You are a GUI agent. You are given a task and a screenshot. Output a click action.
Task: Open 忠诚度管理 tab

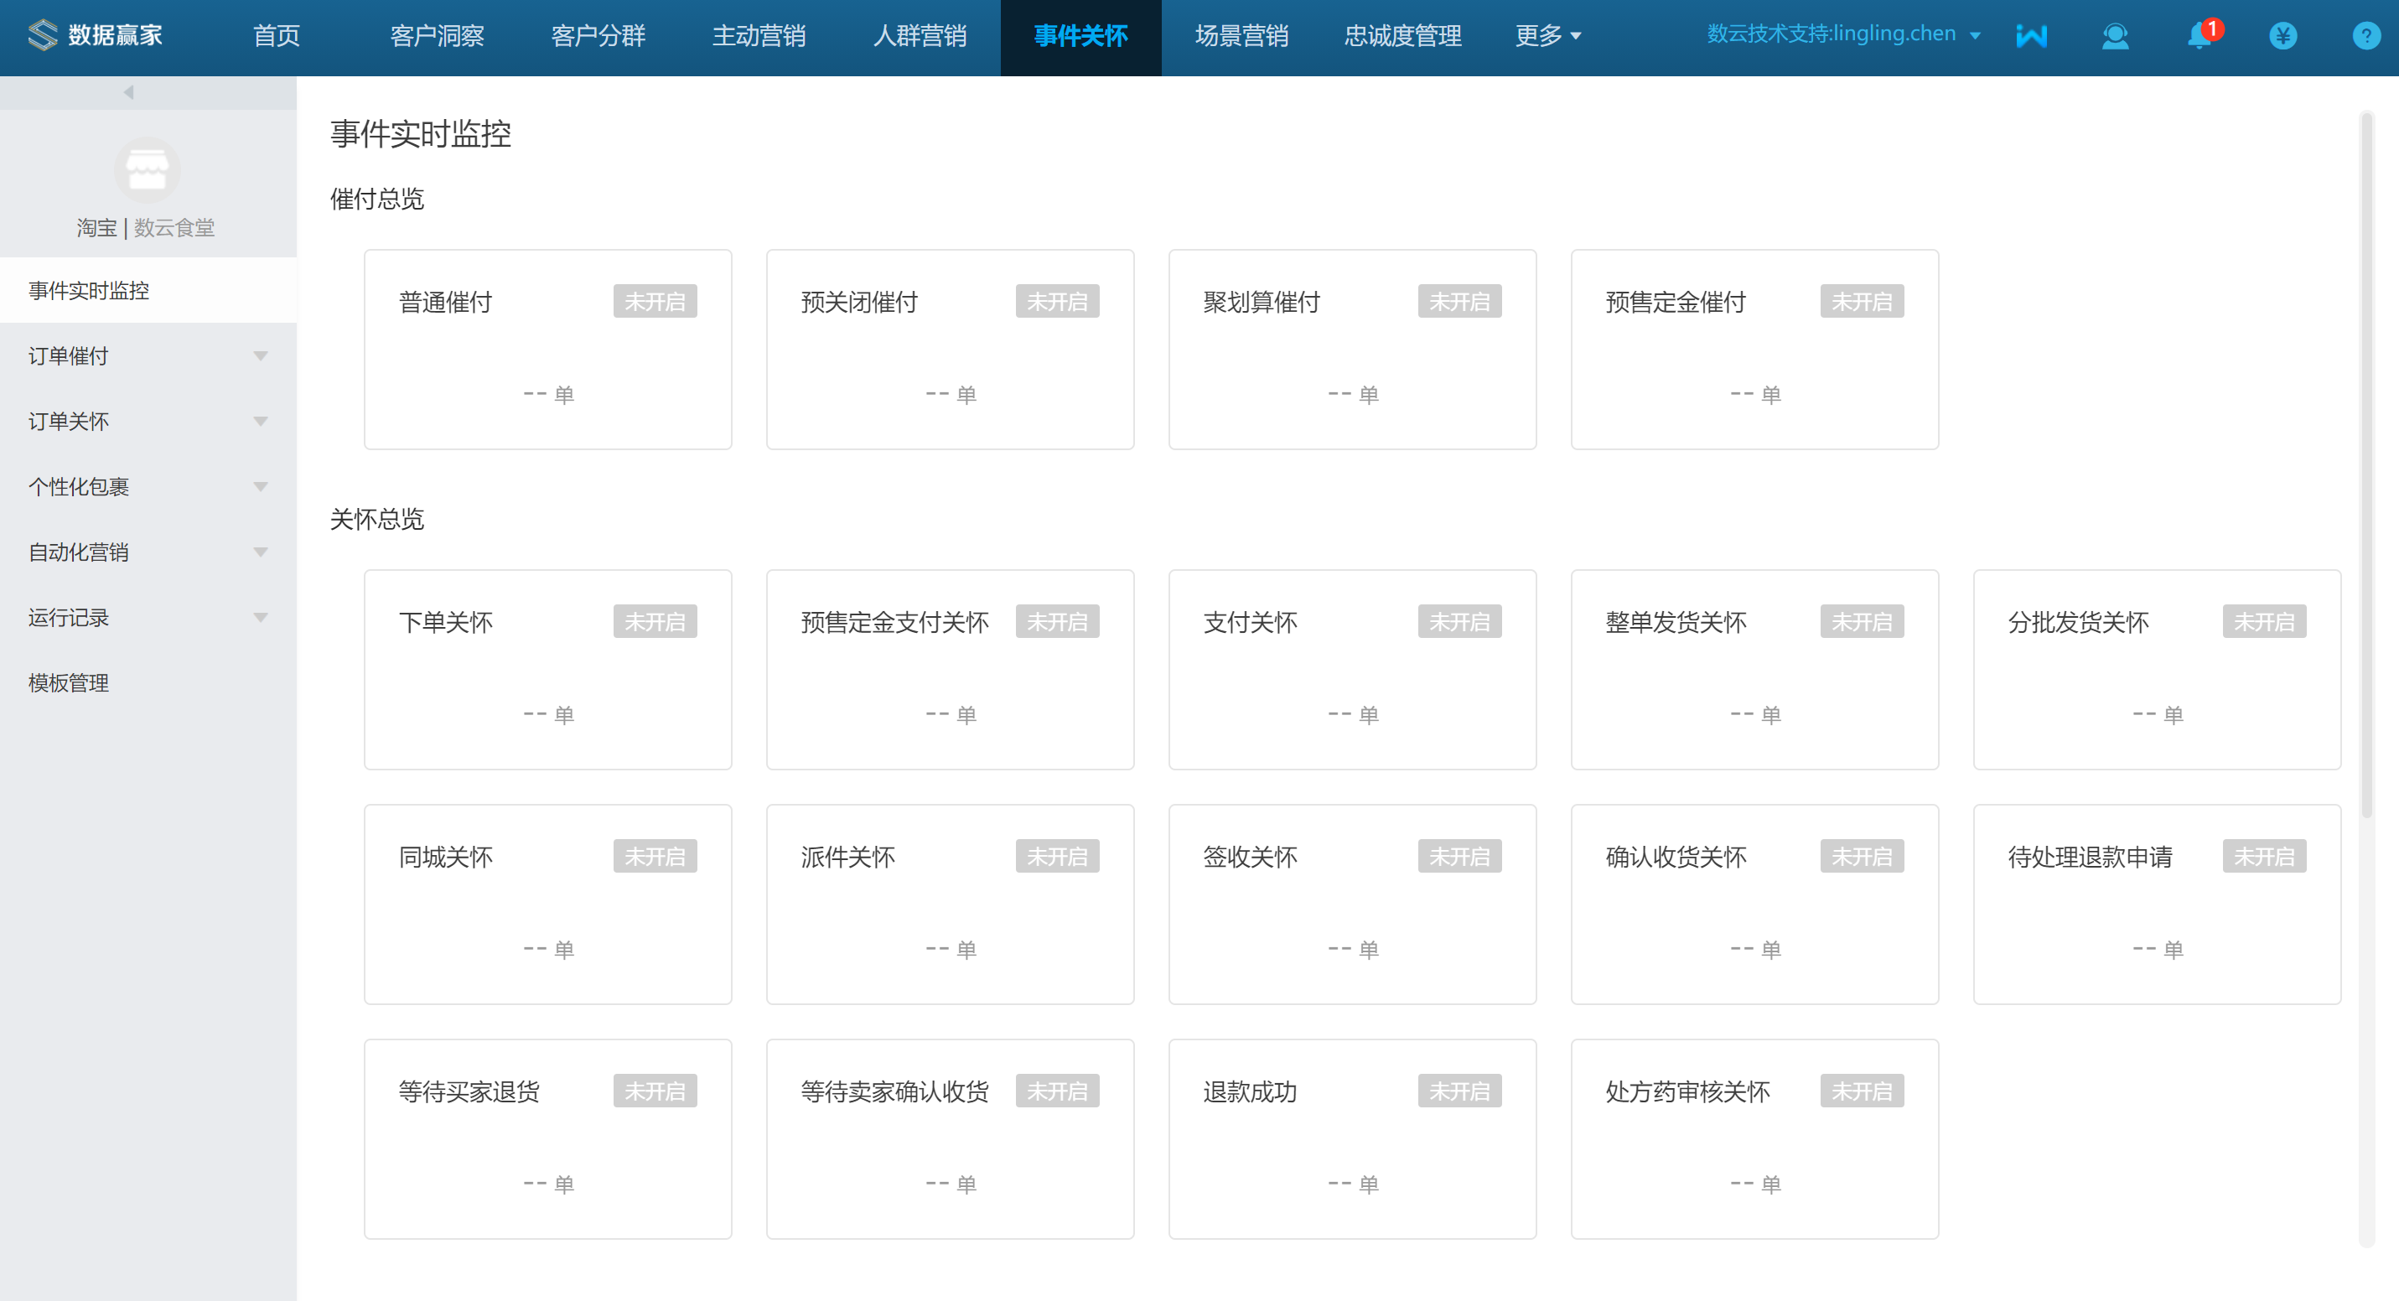pos(1402,36)
